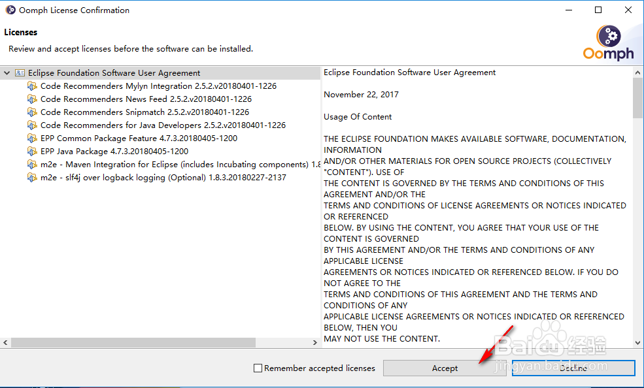Click icon of EPP Java Package

tap(32, 152)
